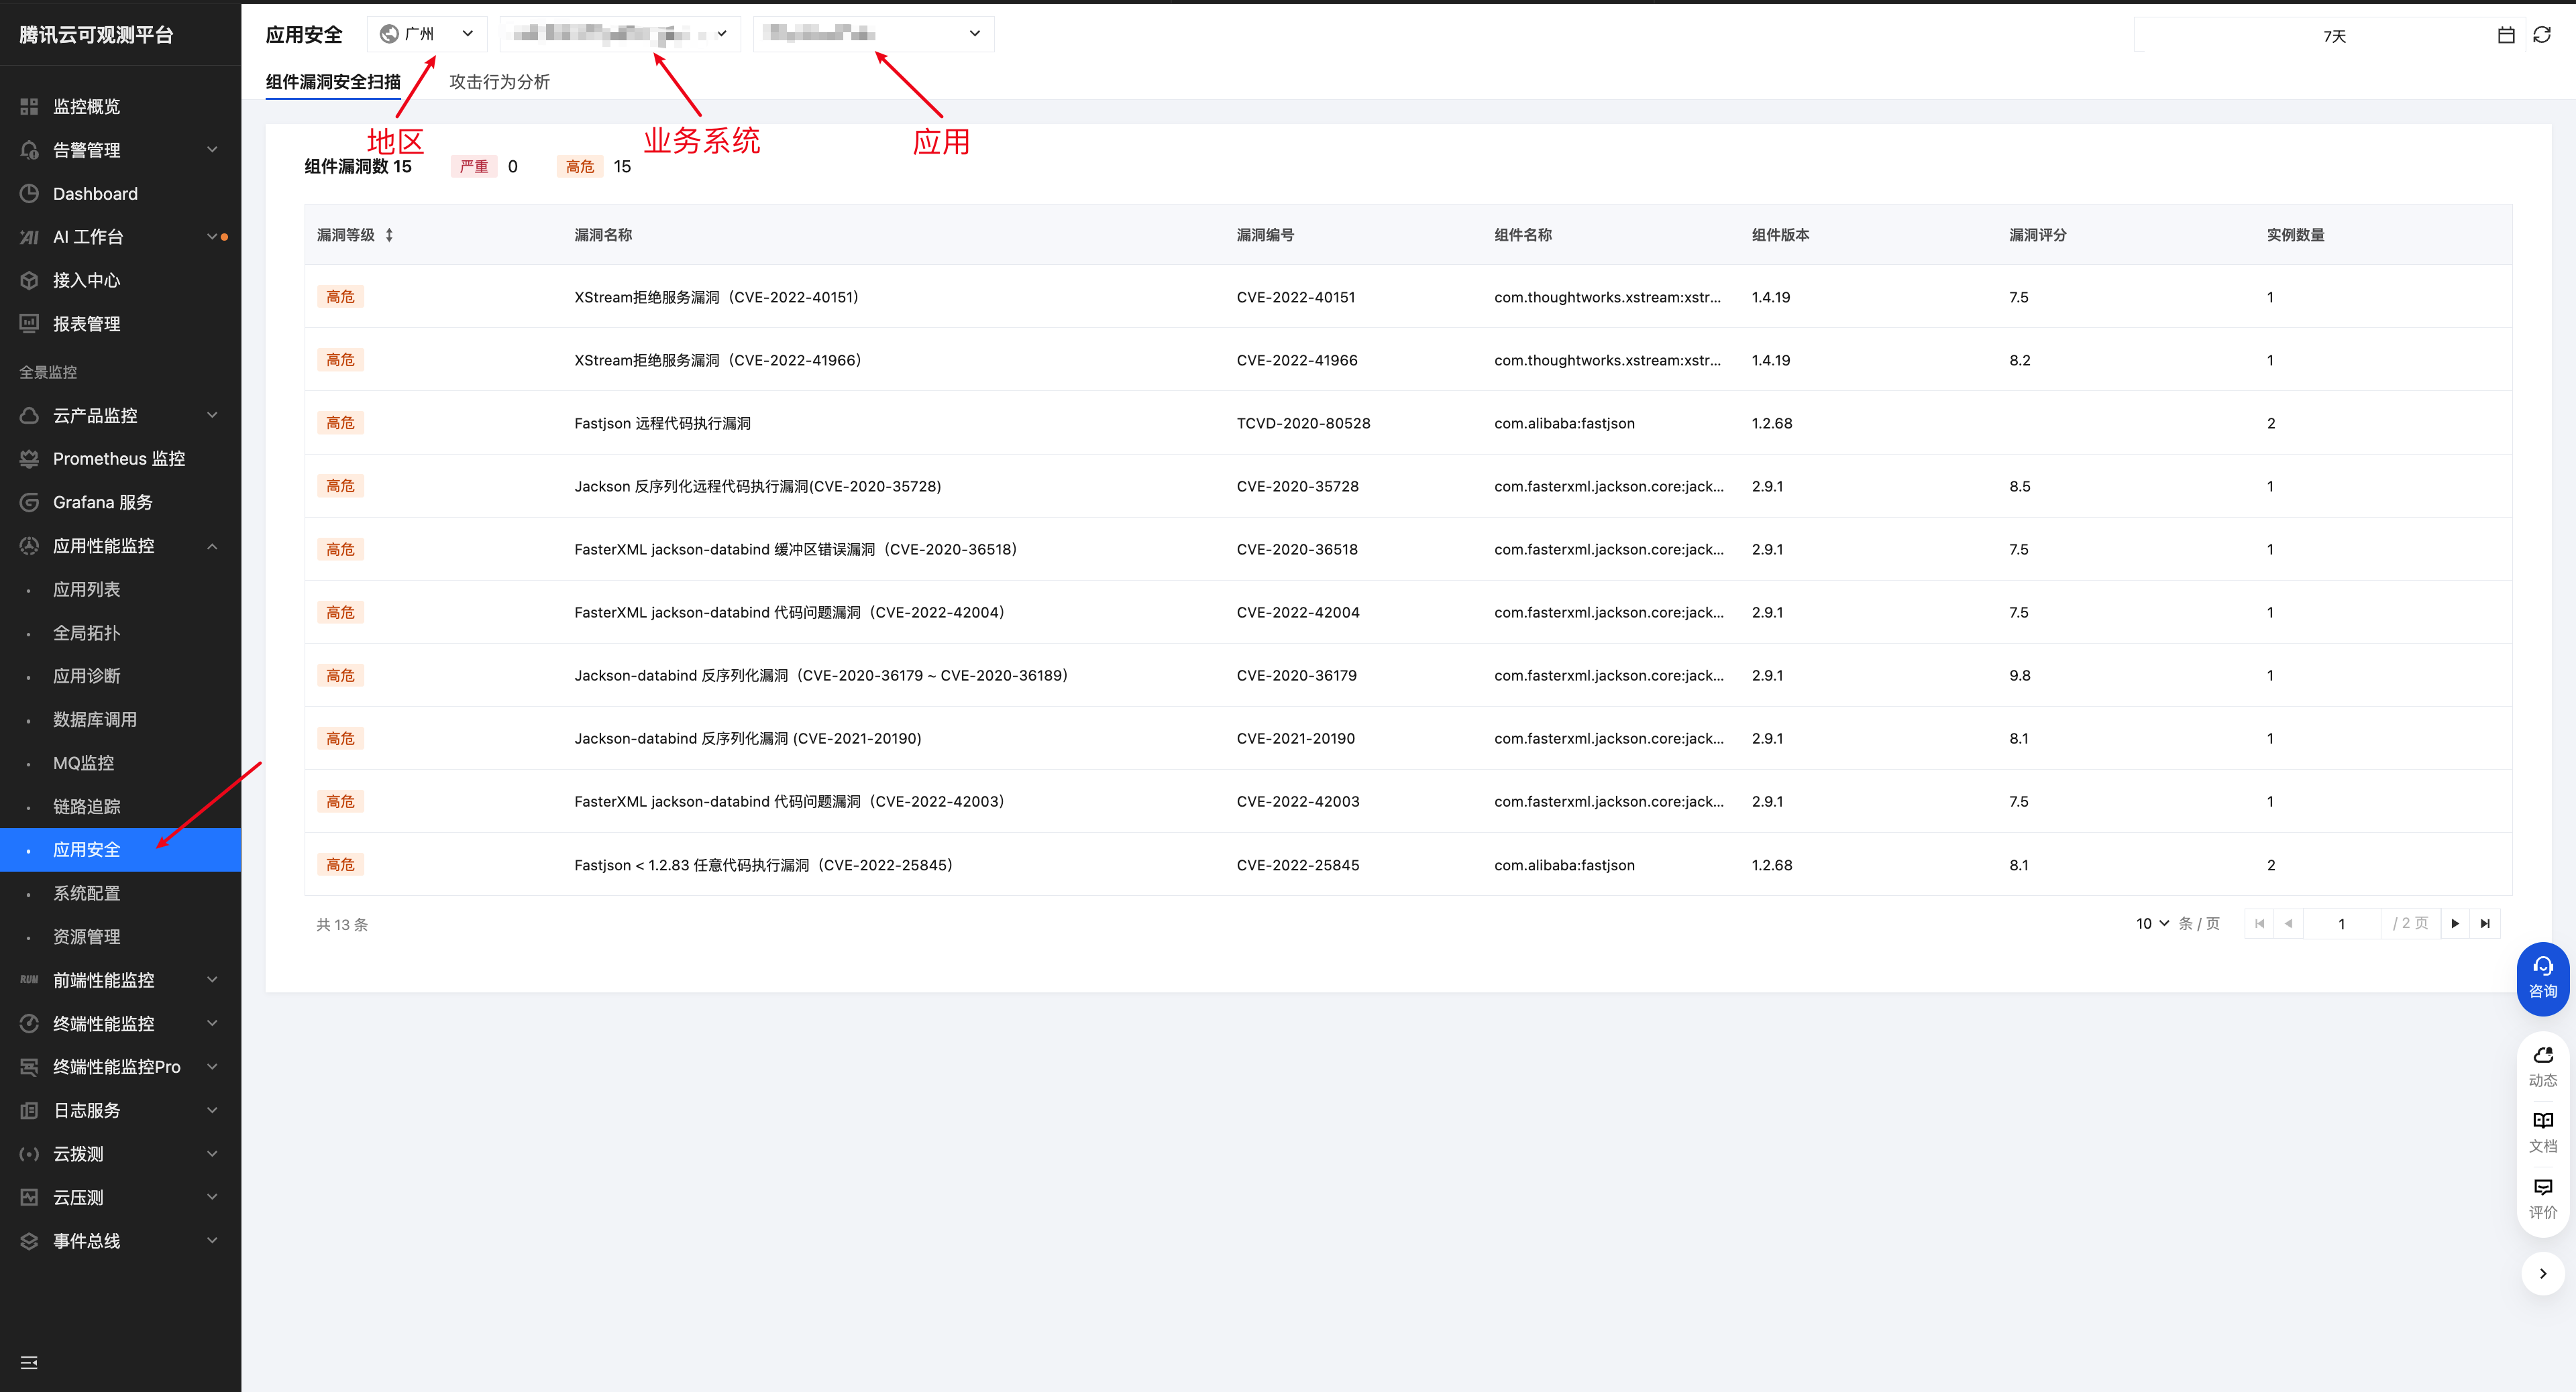2576x1392 pixels.
Task: Open 全局拓扑 menu item
Action: point(87,632)
